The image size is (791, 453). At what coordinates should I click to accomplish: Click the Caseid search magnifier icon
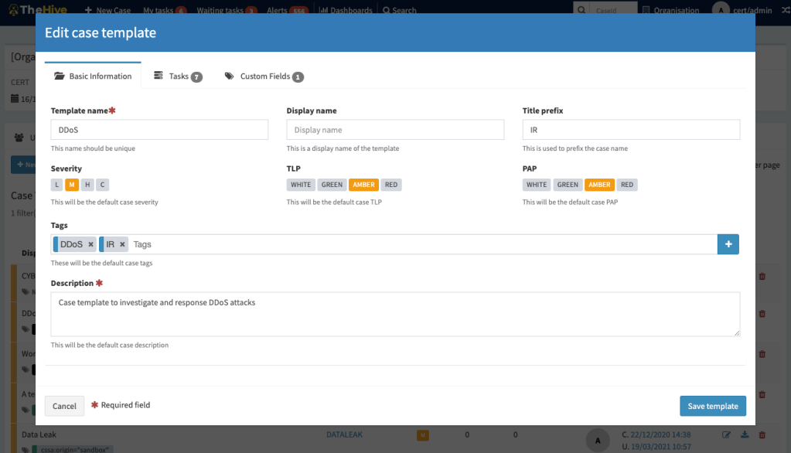pyautogui.click(x=580, y=11)
